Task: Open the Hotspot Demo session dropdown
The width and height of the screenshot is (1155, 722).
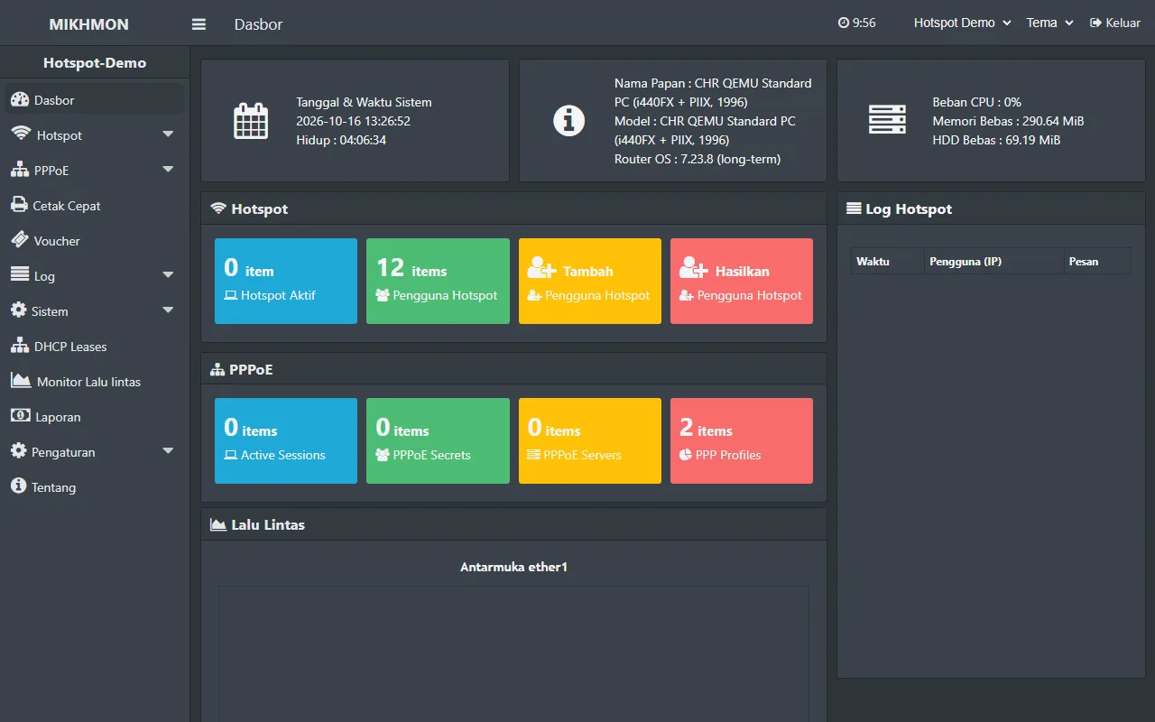Action: pyautogui.click(x=962, y=23)
